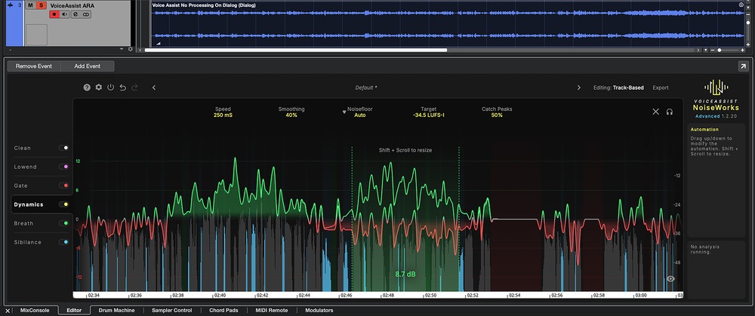Open the Chord Pads tab
Image resolution: width=755 pixels, height=316 pixels.
223,311
